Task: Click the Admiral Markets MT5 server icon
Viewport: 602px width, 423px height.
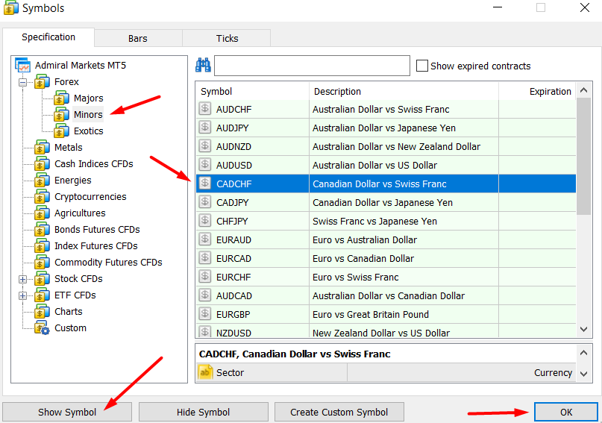Action: 22,65
